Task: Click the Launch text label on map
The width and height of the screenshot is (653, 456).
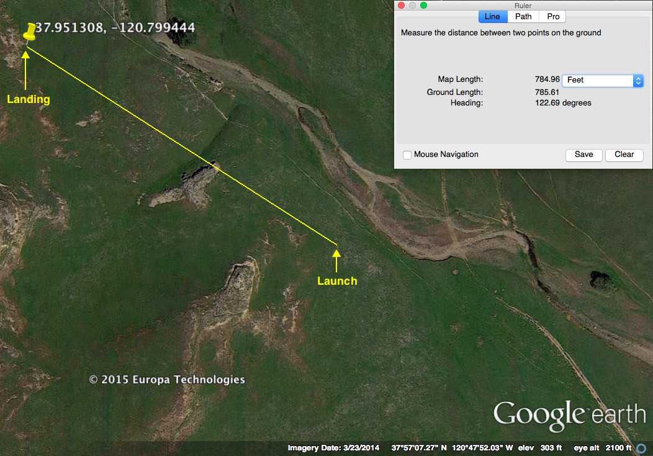Action: pyautogui.click(x=337, y=281)
